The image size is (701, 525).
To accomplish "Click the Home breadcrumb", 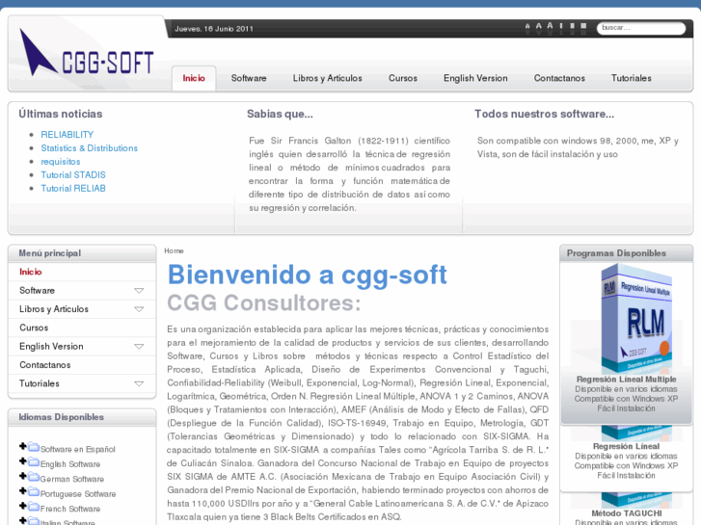I will [x=174, y=250].
